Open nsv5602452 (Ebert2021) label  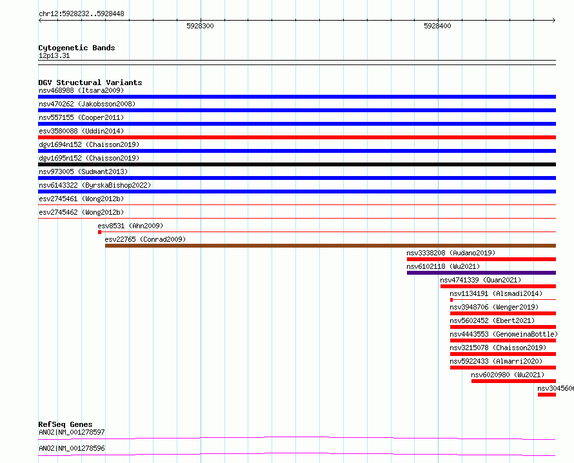click(492, 320)
